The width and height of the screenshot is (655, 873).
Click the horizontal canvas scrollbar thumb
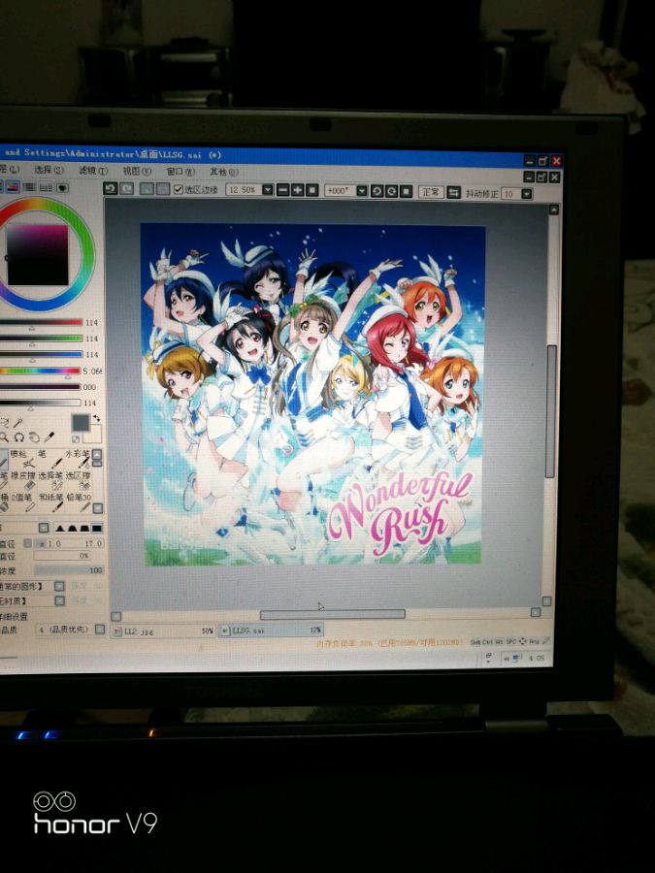(x=333, y=614)
